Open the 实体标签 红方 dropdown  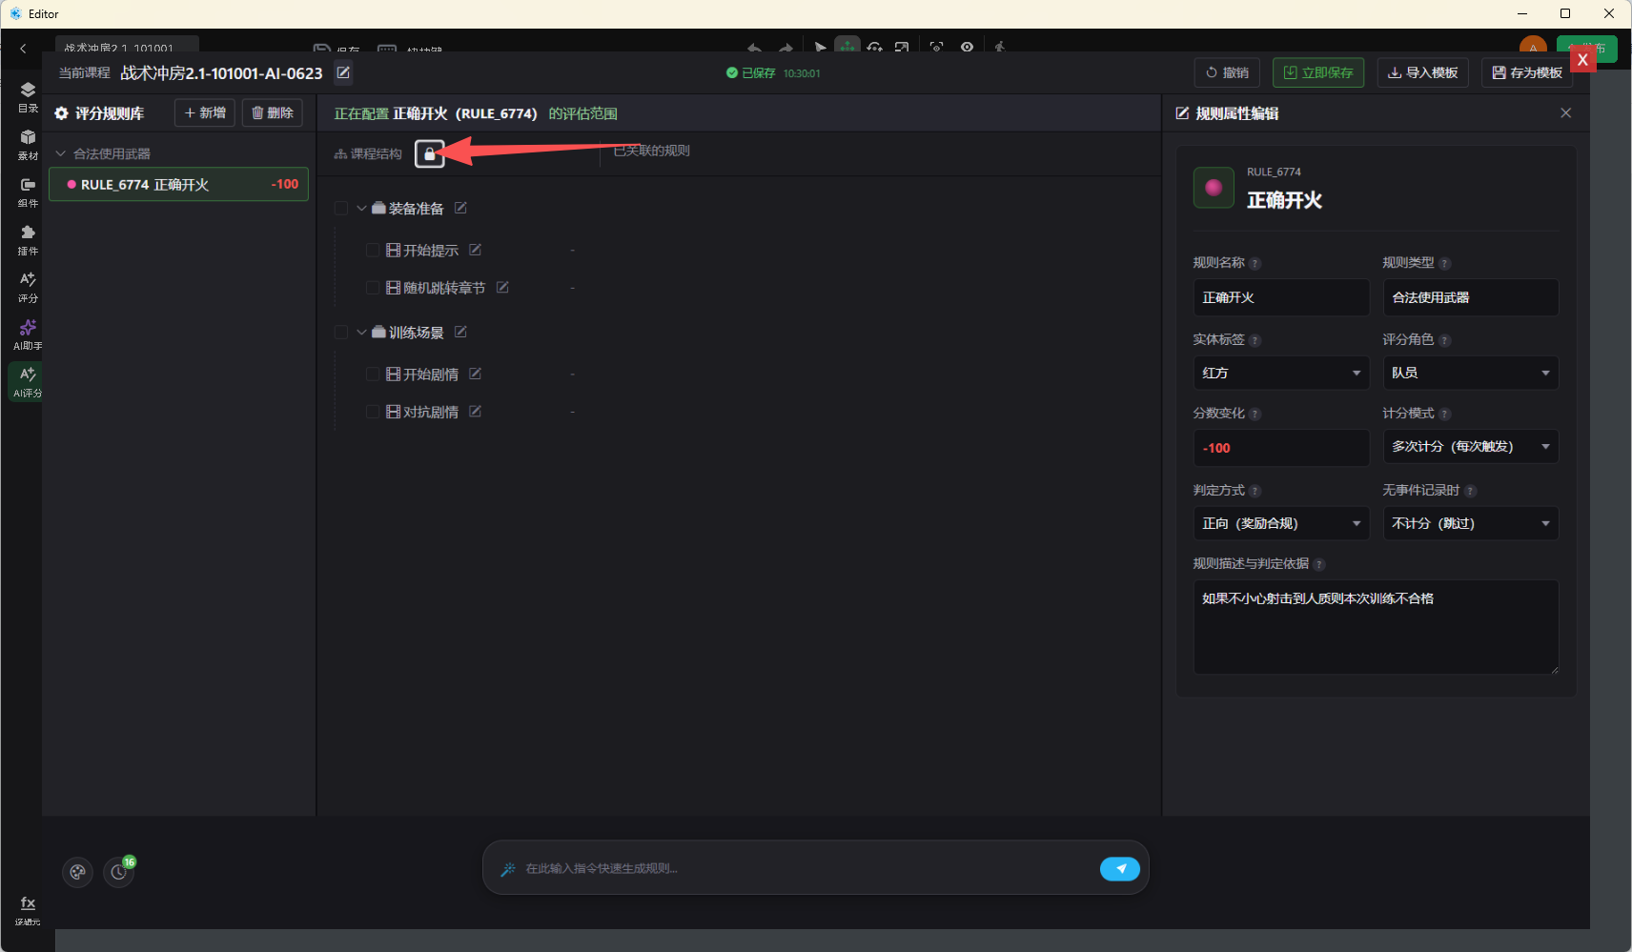point(1280,373)
